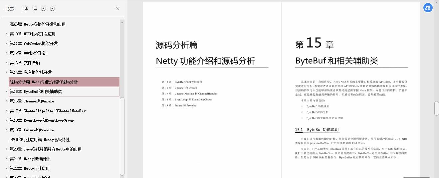
Task: Click contents line 第16章 Channel 和 Unsafe on the page
Action: coord(179,88)
